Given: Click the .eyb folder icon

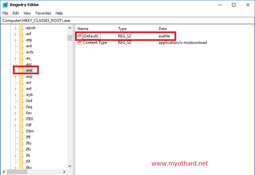Looking at the screenshot, I should click(x=21, y=95).
